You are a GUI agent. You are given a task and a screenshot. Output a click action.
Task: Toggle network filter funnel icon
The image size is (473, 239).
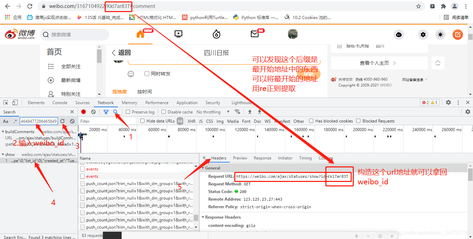[x=106, y=112]
